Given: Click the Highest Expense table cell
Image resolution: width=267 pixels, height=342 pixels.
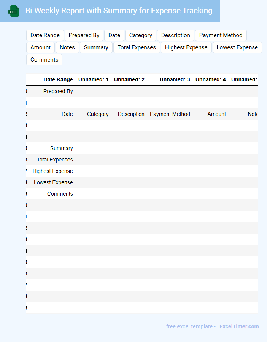Looking at the screenshot, I should (53, 171).
